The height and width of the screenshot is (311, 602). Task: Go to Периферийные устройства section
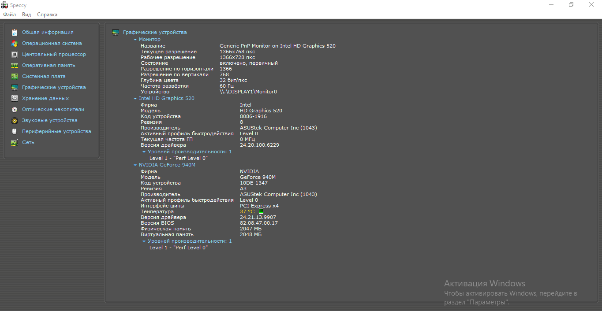pos(56,131)
